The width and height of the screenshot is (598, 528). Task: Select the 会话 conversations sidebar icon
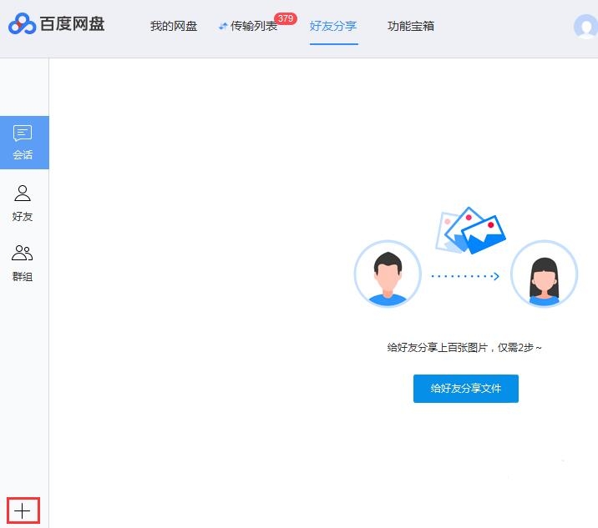24,143
